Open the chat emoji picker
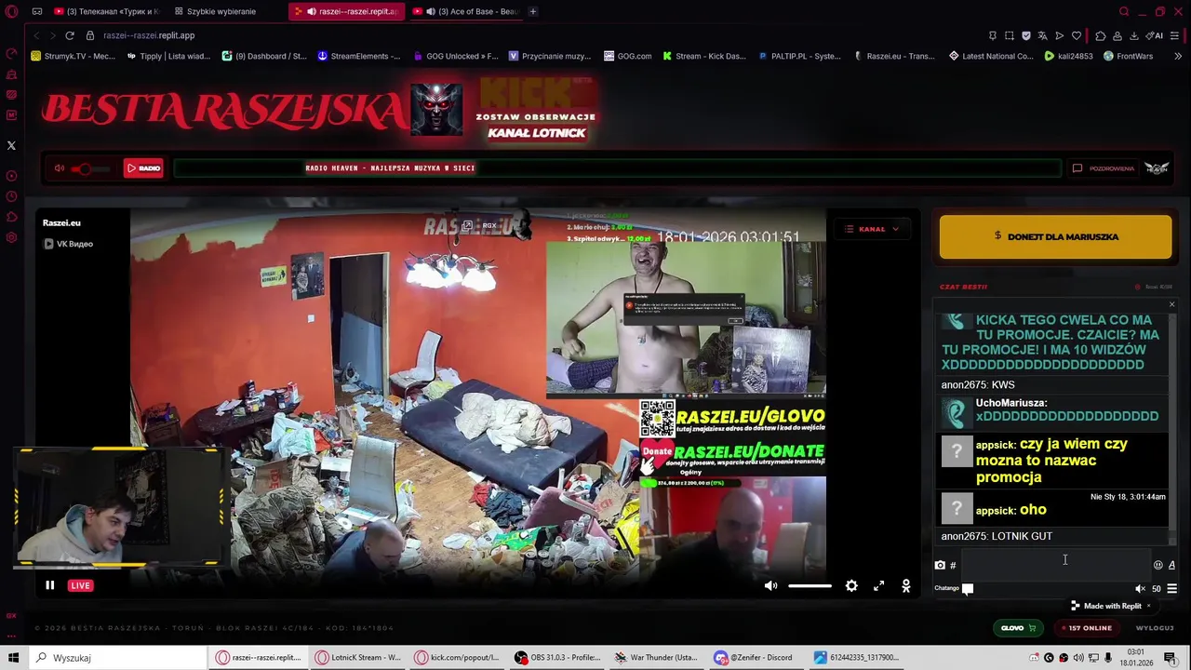Image resolution: width=1191 pixels, height=670 pixels. (1158, 565)
